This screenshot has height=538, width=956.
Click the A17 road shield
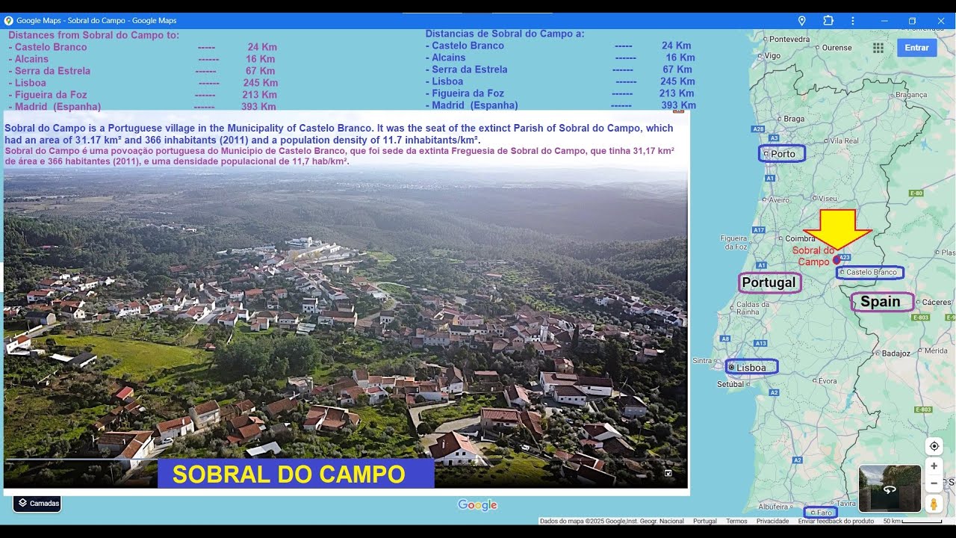pyautogui.click(x=758, y=229)
